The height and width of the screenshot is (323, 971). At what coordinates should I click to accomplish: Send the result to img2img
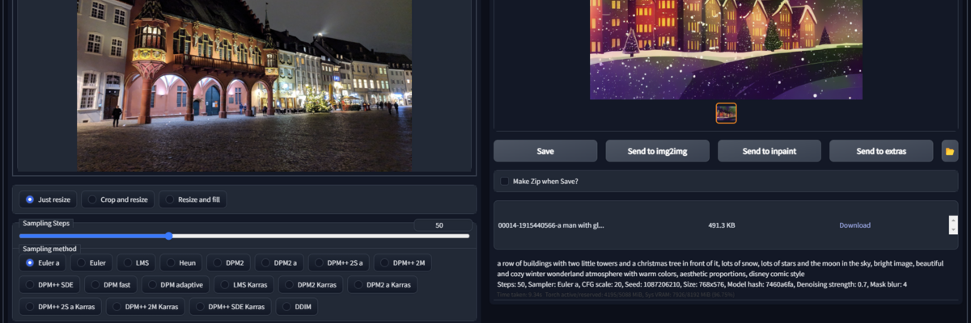point(657,151)
